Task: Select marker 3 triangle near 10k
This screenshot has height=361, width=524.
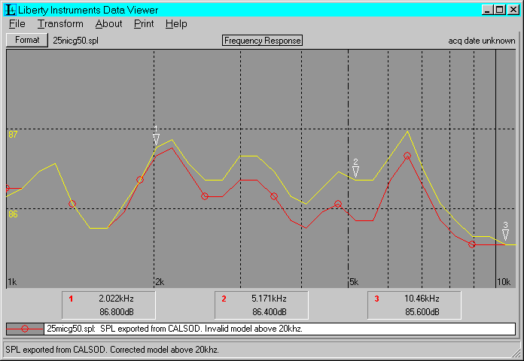Action: coord(505,235)
